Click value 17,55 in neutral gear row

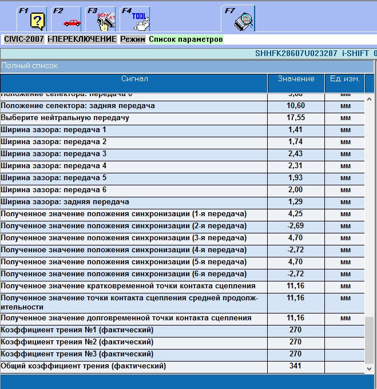[296, 118]
